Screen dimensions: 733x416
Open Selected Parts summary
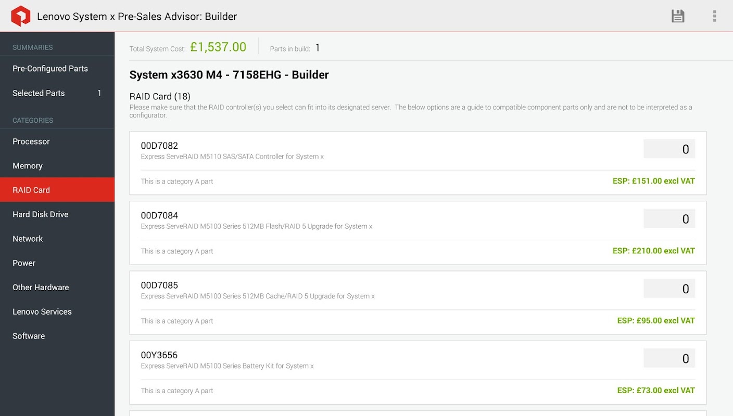pyautogui.click(x=57, y=93)
